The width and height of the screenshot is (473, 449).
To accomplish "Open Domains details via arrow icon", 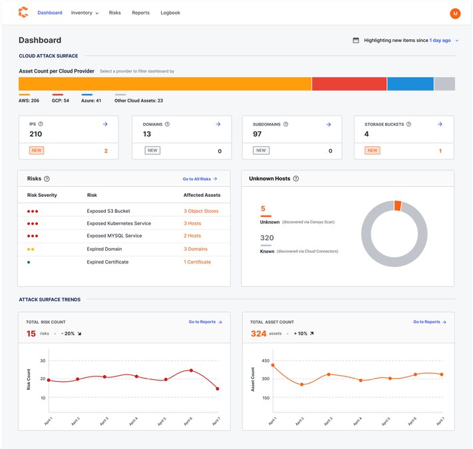I will point(218,124).
